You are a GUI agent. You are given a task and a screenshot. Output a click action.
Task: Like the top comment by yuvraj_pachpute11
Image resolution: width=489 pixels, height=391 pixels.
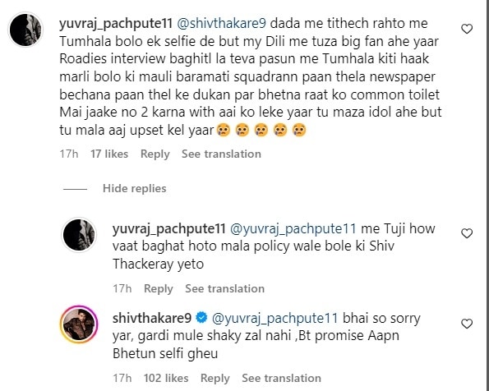[467, 29]
